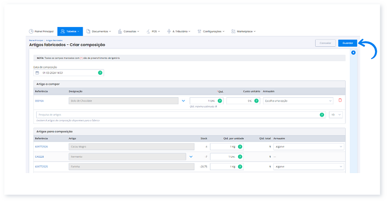The height and width of the screenshot is (202, 387).
Task: Click the calendar icon in composition date field
Action: pos(37,73)
